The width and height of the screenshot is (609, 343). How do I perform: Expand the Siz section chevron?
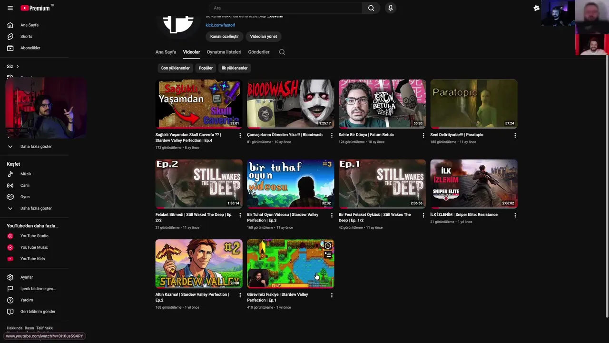point(18,66)
